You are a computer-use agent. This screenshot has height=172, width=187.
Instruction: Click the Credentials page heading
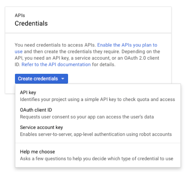point(31,23)
